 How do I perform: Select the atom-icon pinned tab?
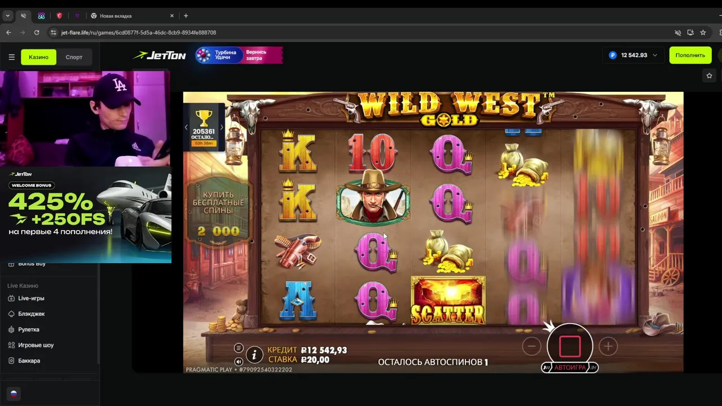(x=41, y=16)
